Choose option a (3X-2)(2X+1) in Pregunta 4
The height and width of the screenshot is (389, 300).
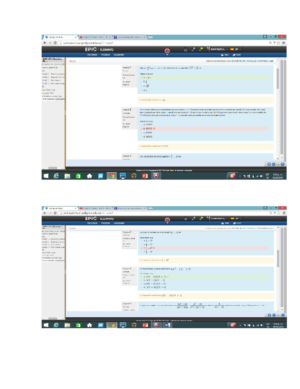pos(141,277)
